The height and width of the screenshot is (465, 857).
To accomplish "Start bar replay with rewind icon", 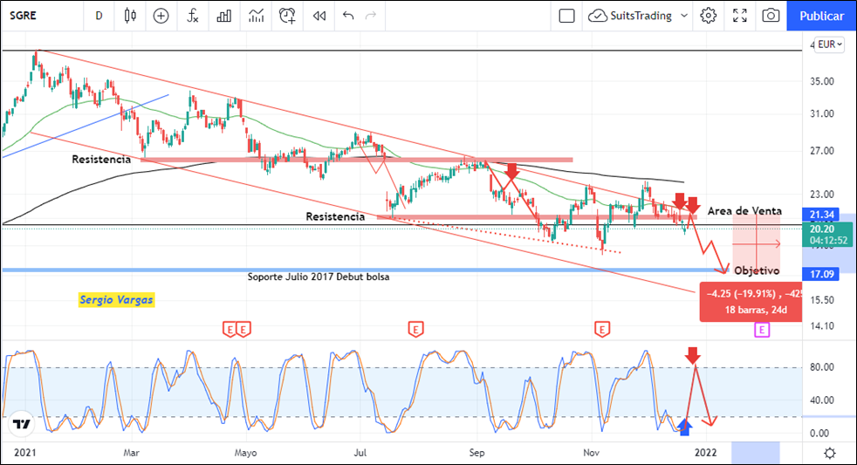I will (x=319, y=16).
